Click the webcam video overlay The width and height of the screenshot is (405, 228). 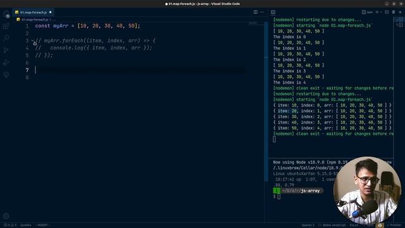(x=367, y=191)
